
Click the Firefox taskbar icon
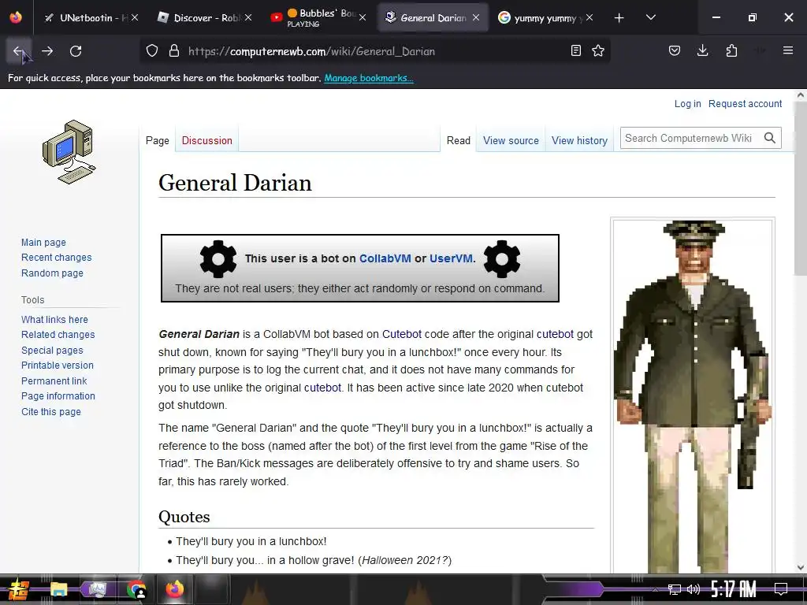tap(174, 589)
